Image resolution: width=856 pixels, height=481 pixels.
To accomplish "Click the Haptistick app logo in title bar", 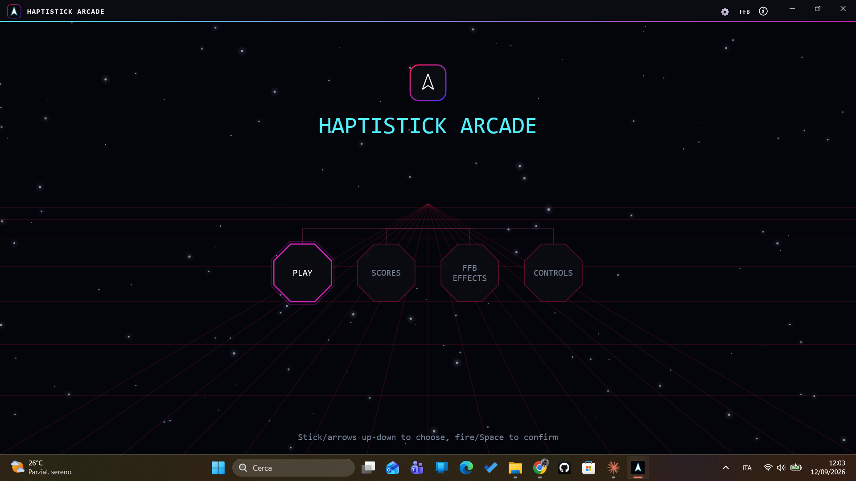I will point(14,11).
